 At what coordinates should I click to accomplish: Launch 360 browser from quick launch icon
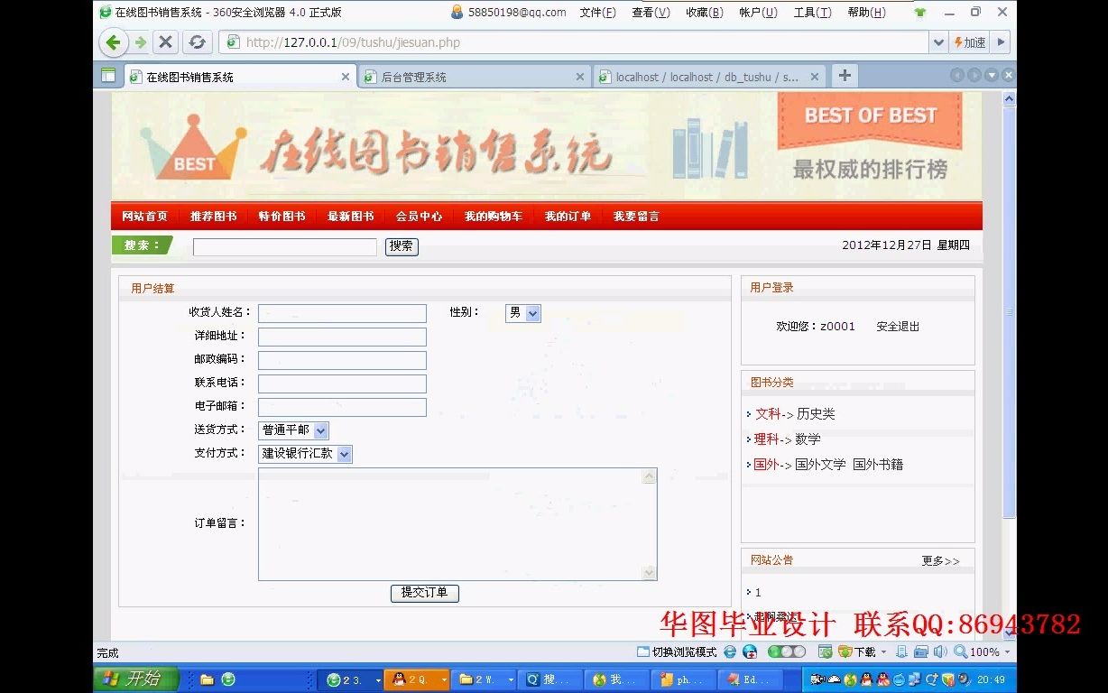pos(230,679)
